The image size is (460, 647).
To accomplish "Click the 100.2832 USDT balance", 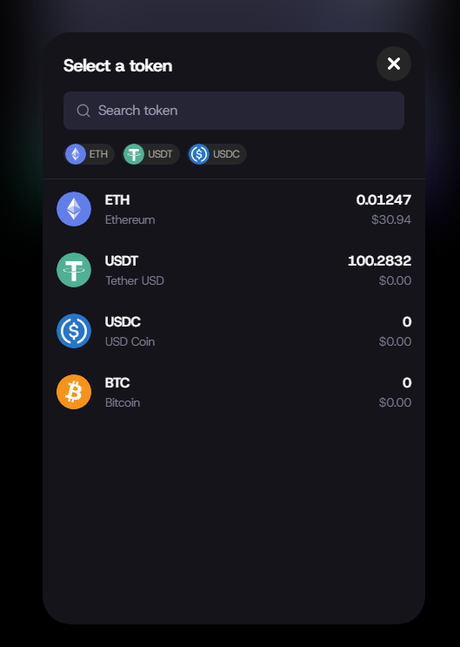I will [x=380, y=260].
